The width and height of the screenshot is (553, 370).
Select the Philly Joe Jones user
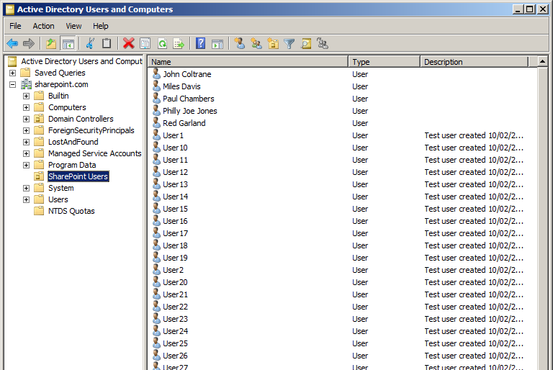(190, 111)
